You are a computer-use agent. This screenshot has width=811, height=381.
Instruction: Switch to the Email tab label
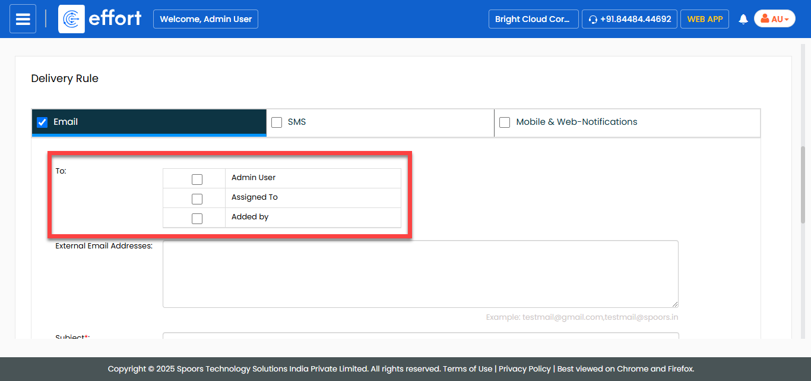click(x=66, y=122)
